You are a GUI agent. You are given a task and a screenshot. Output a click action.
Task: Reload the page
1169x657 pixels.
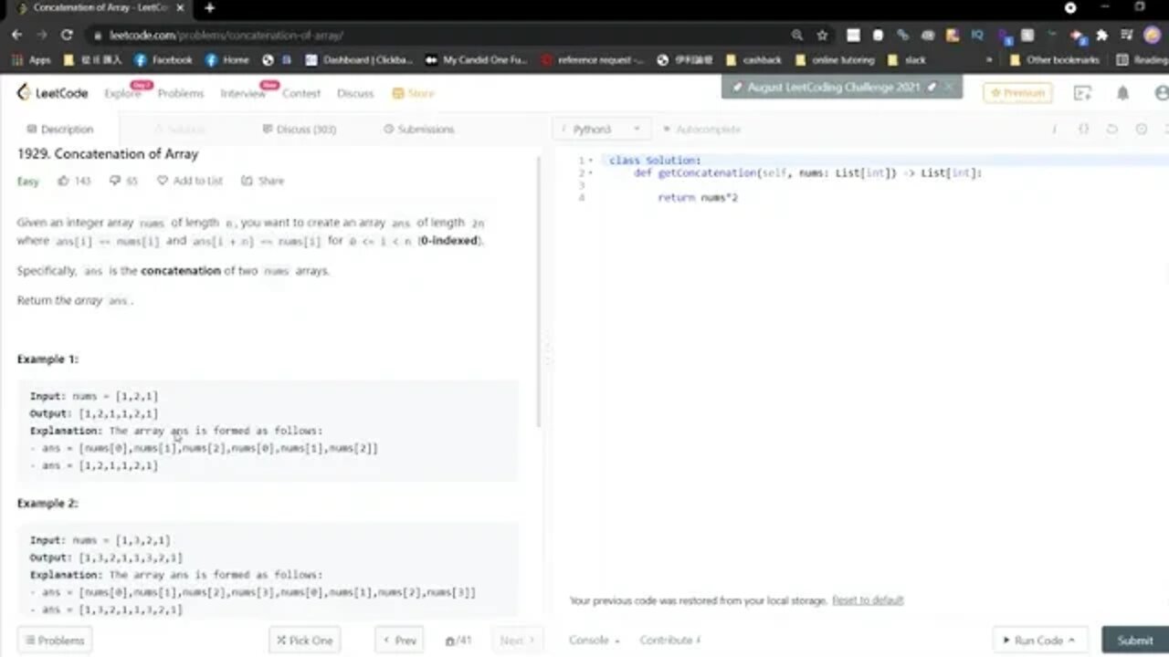[67, 35]
